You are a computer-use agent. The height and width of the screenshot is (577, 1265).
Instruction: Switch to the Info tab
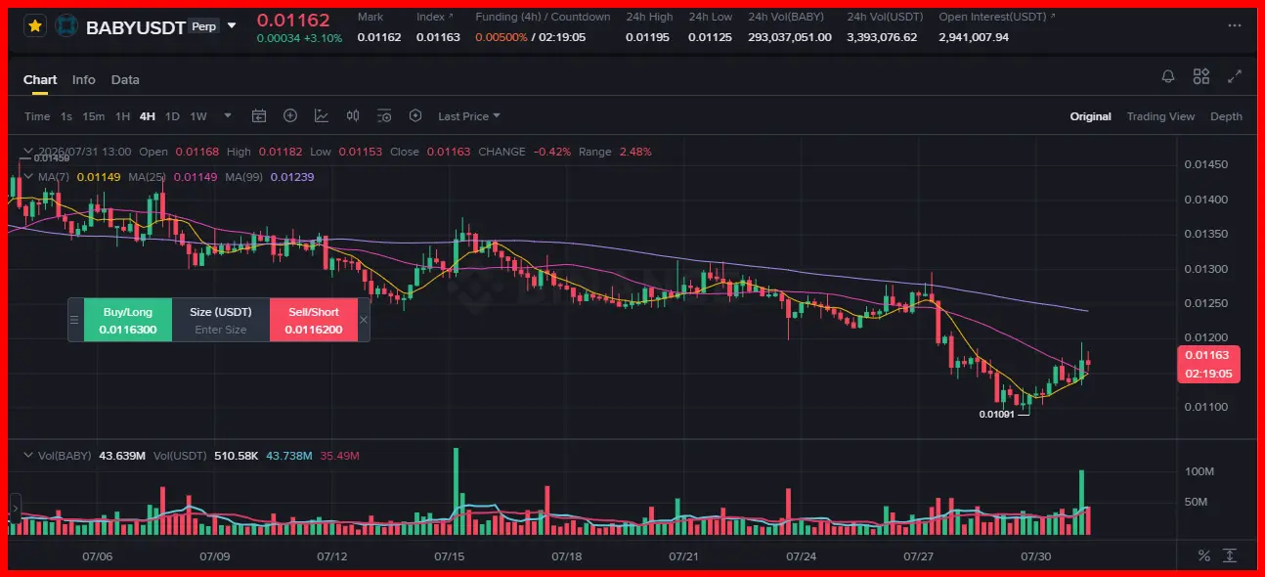[84, 79]
